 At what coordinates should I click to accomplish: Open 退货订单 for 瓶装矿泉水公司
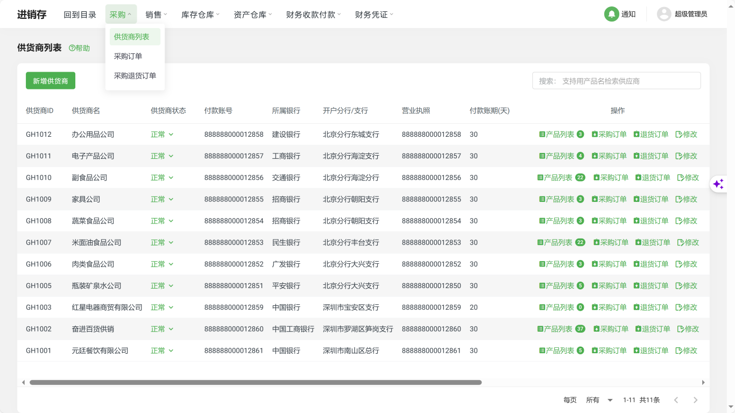click(651, 285)
